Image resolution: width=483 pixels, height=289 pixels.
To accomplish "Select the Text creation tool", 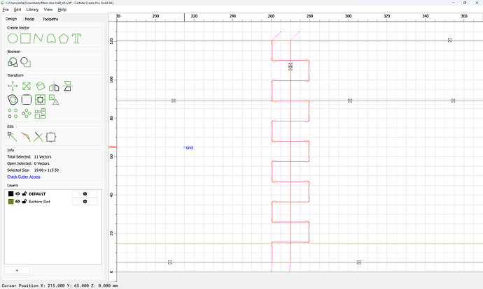I will [x=76, y=38].
